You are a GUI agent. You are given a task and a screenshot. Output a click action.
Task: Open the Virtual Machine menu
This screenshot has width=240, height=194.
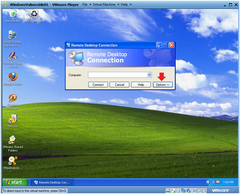[x=106, y=5]
